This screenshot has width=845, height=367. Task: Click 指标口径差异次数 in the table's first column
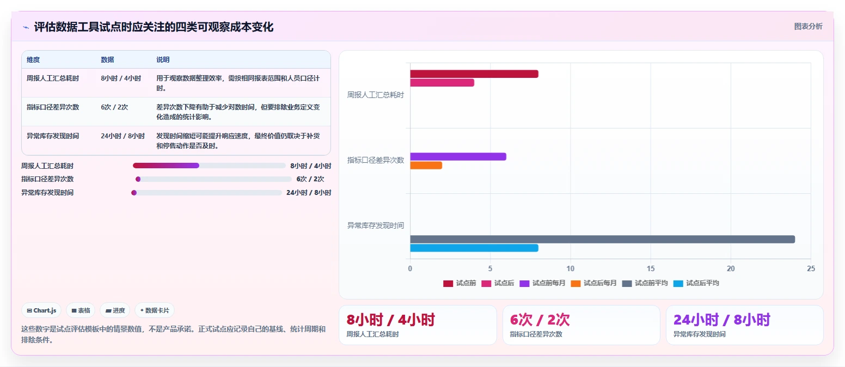(53, 107)
